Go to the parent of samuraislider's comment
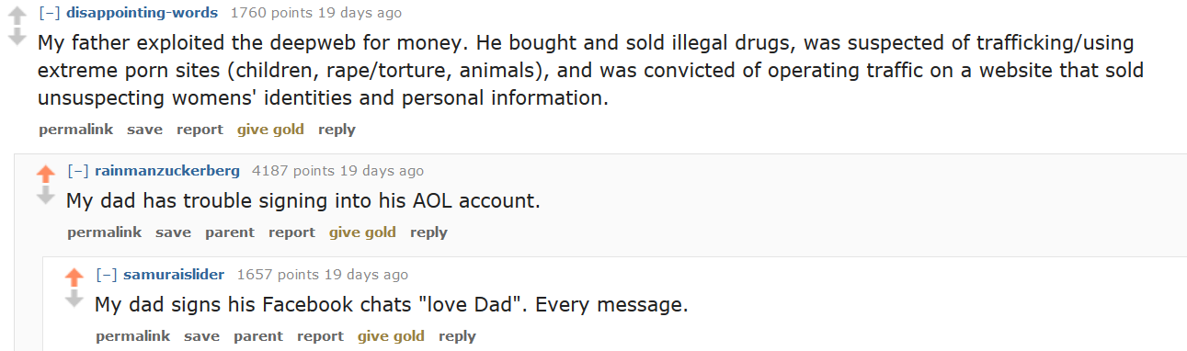Screen dimensions: 1187x351 258,336
